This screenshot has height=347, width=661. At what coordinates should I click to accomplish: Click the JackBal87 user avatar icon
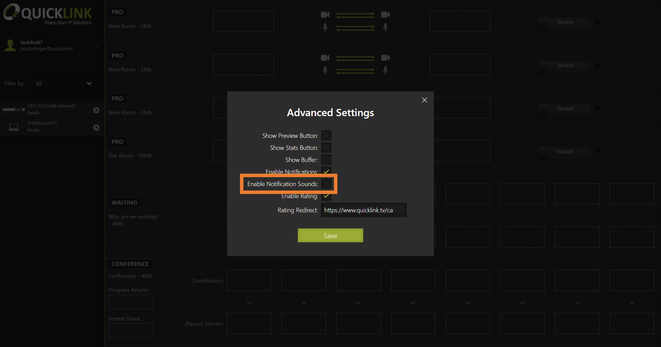tap(10, 45)
